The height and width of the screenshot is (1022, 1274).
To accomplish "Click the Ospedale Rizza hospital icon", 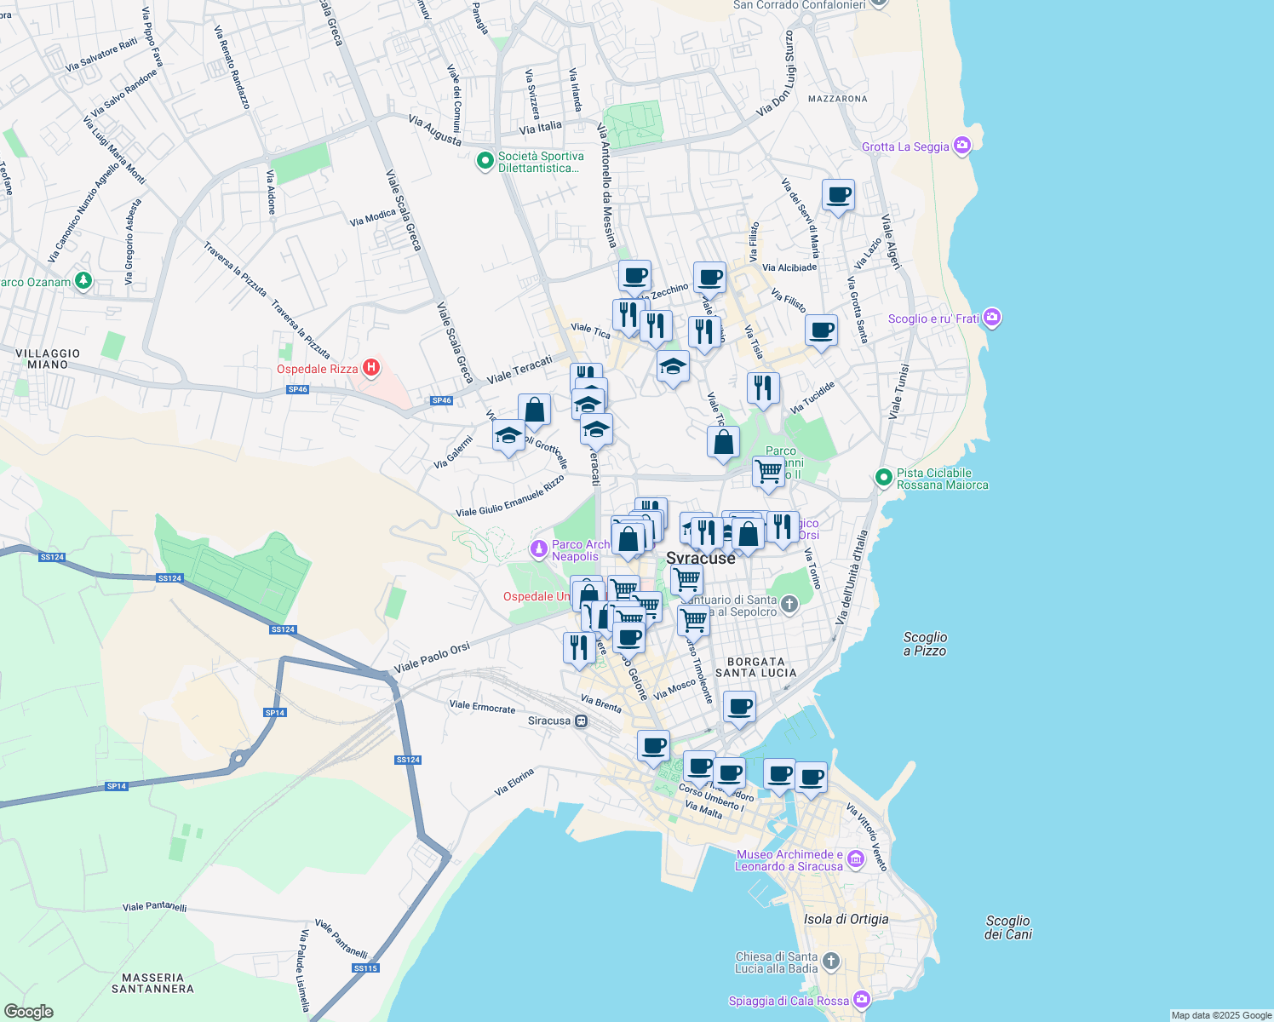I will (x=371, y=368).
